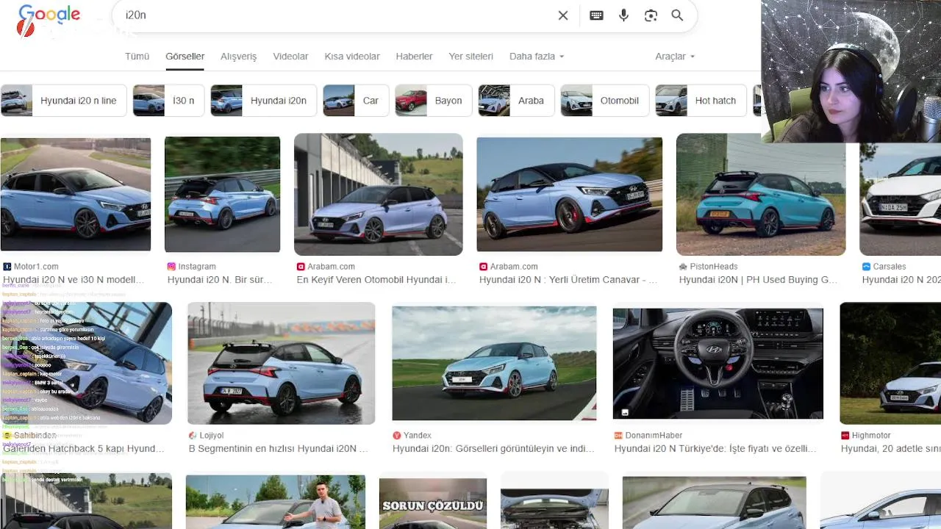Open 'En Keyif Veren Otomobil Hyundai' link
The height and width of the screenshot is (529, 941).
click(x=376, y=280)
